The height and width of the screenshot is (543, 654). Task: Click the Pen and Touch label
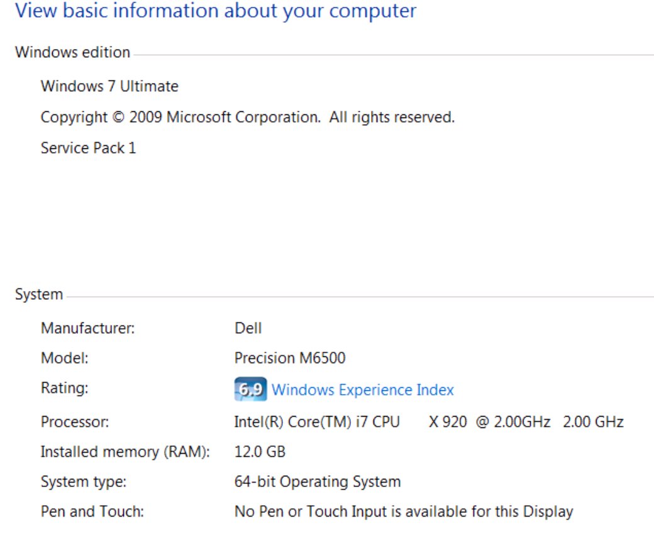(92, 512)
